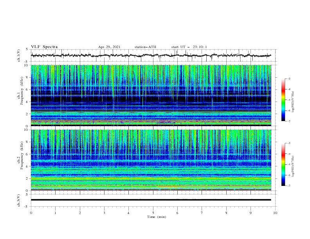Click time axis tick label "9"
This screenshot has height=239, width=310.
251,213
